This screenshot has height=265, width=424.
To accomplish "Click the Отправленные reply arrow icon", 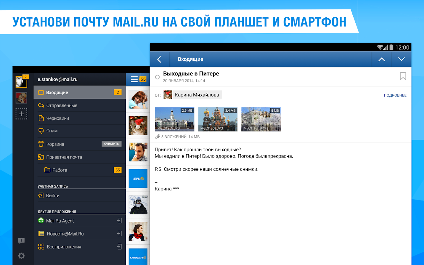I will [41, 105].
